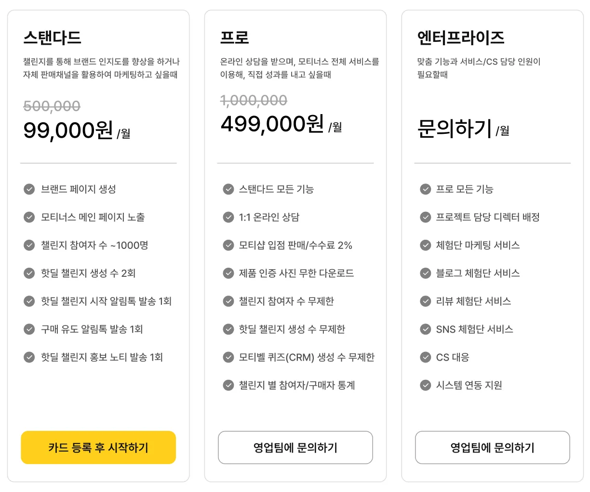The image size is (590, 492).
Task: Click 영업팀에 문의하기 button in 엔터프라이즈 plan
Action: 492,448
